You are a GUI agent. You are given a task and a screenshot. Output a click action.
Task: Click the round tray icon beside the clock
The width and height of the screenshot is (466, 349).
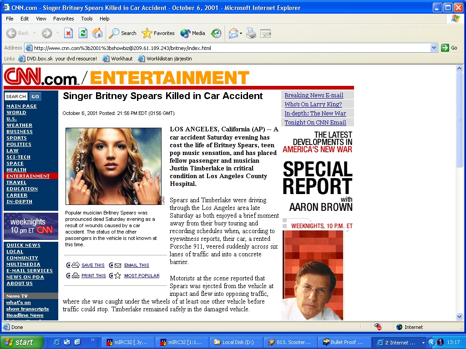441,343
